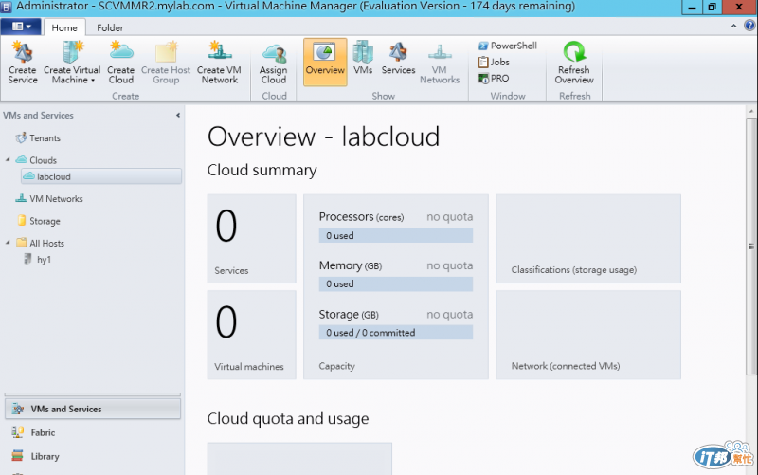Click the Services count tile

[251, 239]
